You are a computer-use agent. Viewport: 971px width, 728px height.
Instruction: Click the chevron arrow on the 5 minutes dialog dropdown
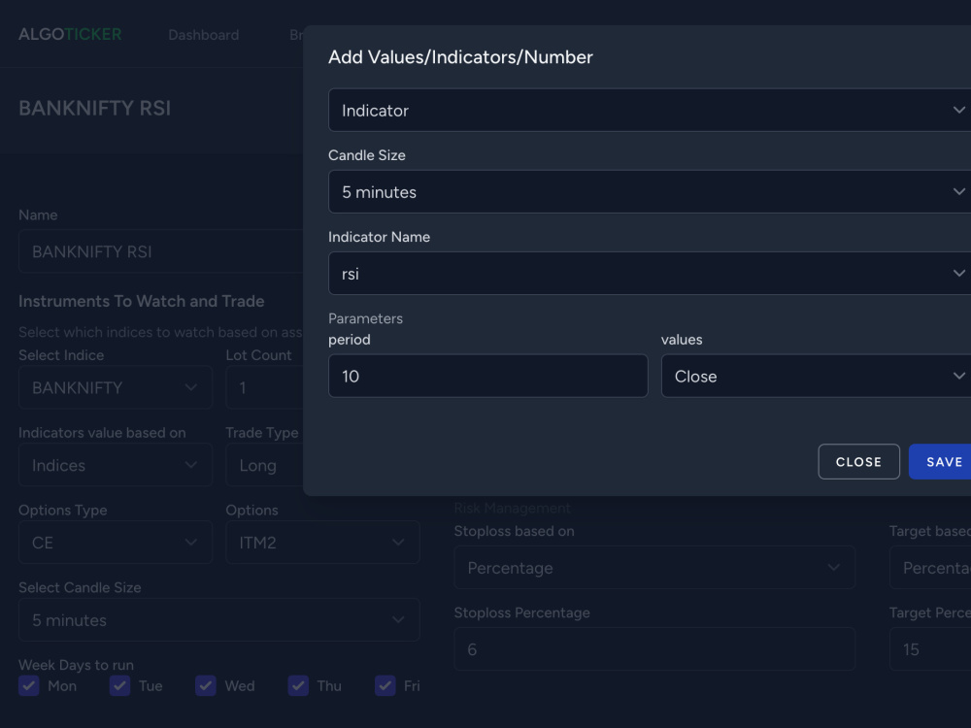[958, 191]
